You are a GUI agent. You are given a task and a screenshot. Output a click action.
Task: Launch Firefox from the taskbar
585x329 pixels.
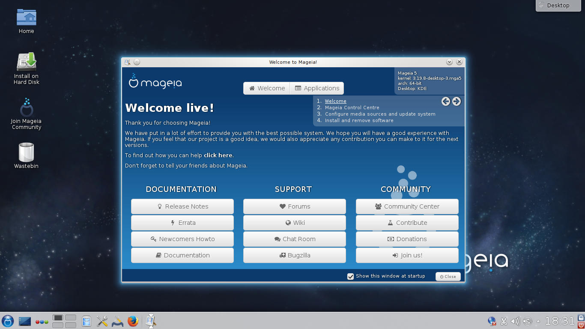pyautogui.click(x=133, y=321)
